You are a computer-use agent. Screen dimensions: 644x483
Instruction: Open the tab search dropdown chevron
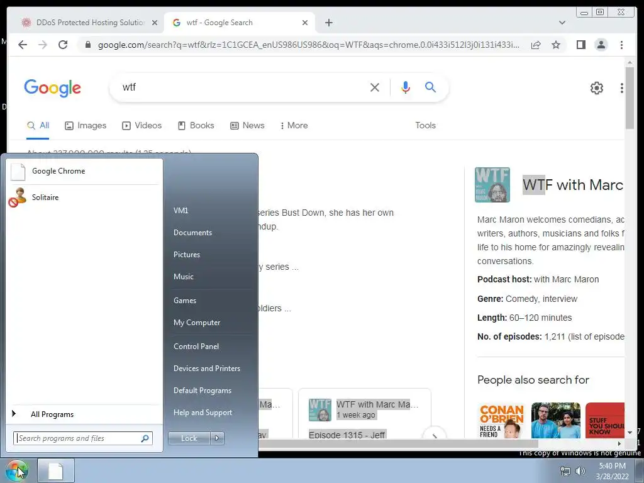point(562,23)
